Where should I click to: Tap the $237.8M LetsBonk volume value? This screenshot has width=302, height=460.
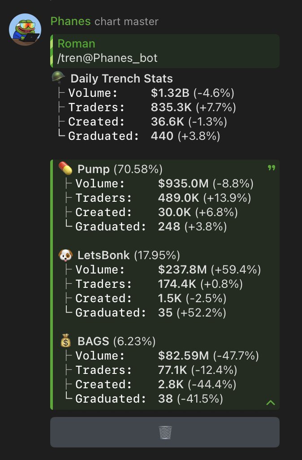(182, 269)
